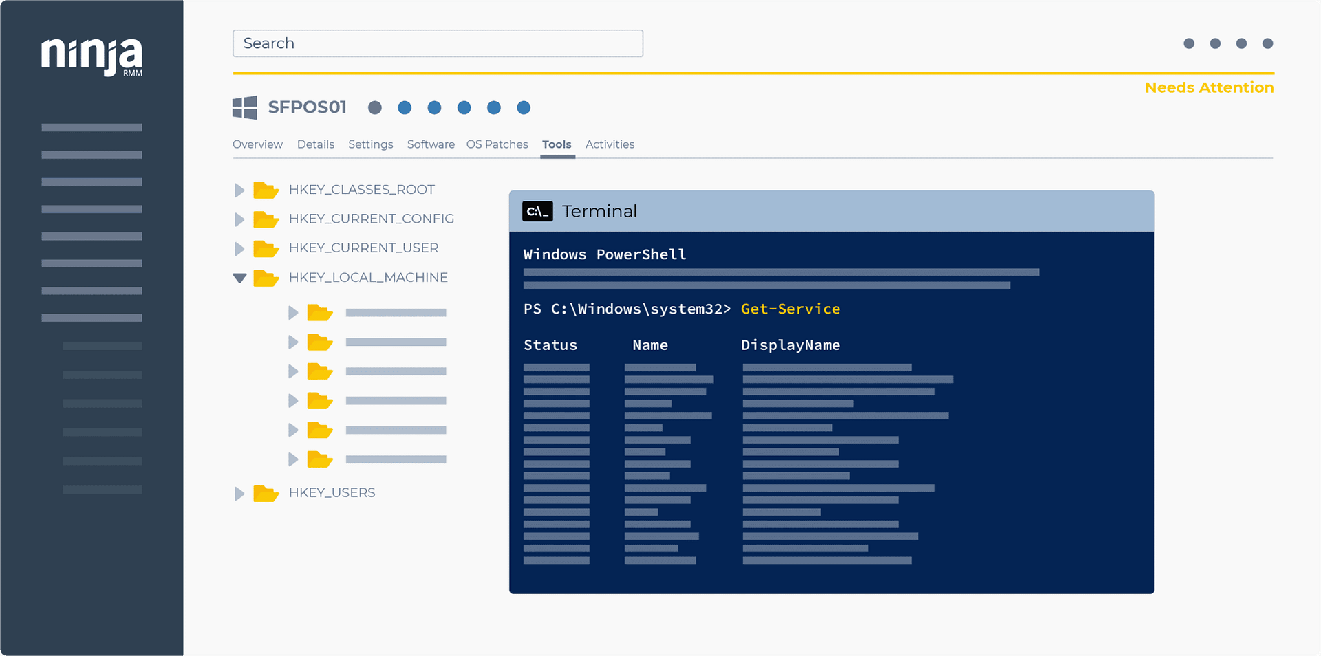Click the Needs Attention alert link
Viewport: 1321px width, 656px height.
tap(1209, 87)
